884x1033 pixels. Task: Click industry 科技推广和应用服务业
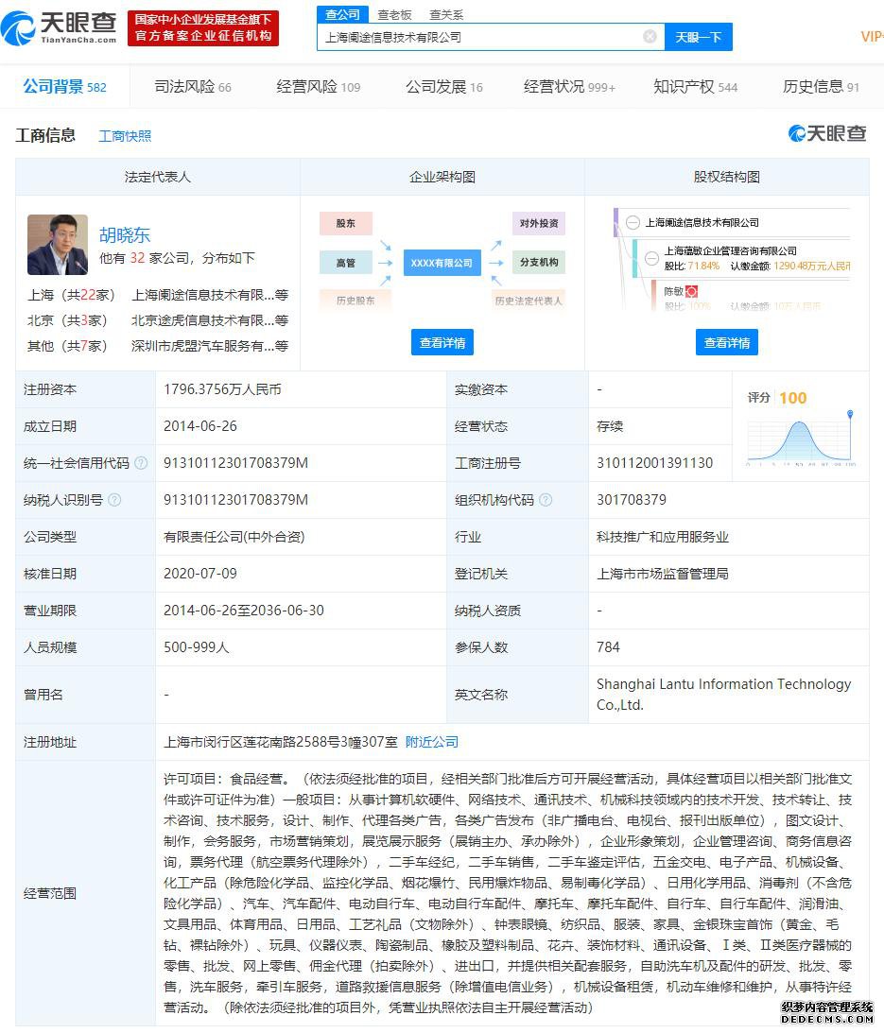(x=663, y=537)
